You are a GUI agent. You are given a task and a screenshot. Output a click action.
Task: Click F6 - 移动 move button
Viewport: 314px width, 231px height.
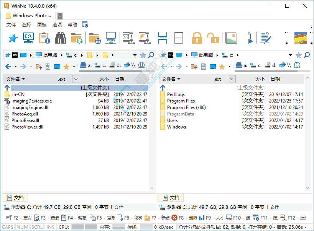[130, 218]
